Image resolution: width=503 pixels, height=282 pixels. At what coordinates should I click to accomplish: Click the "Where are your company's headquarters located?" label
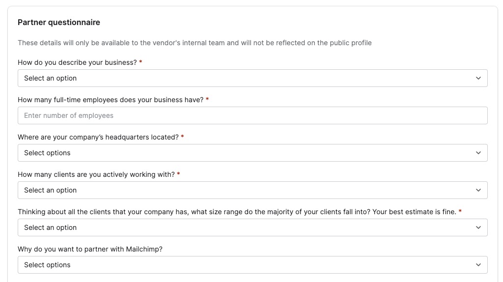pyautogui.click(x=98, y=137)
